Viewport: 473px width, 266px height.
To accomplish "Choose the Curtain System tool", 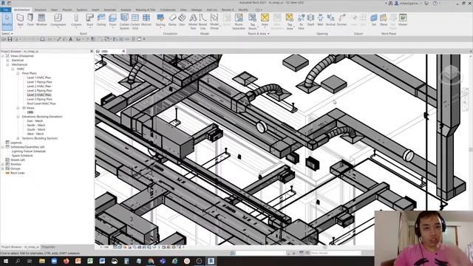I will [124, 21].
